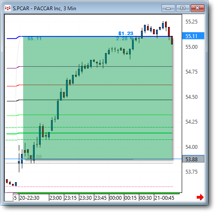Click the 23:45 time axis label

(101, 198)
